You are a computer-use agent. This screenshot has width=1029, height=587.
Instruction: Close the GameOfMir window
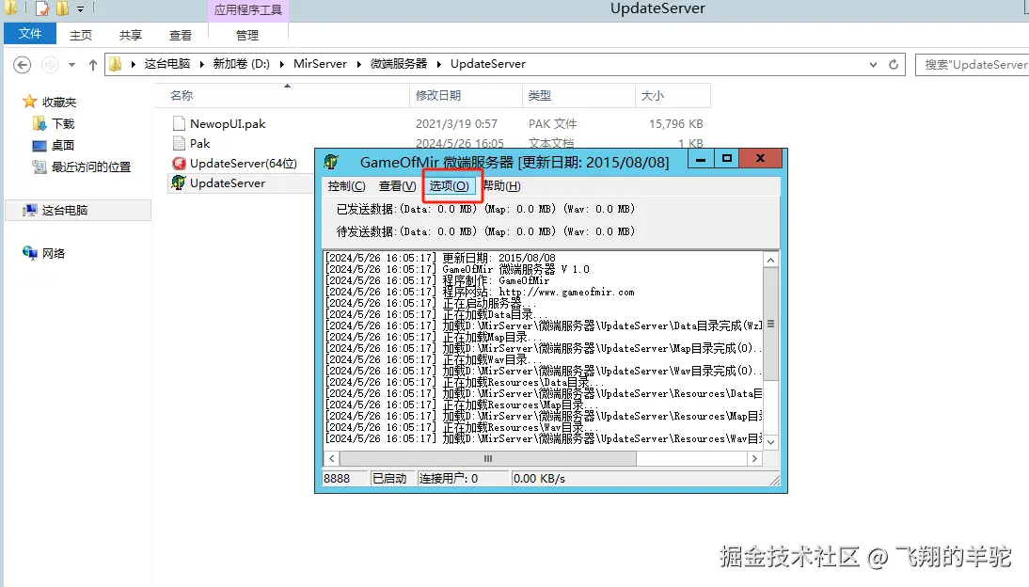click(x=761, y=159)
